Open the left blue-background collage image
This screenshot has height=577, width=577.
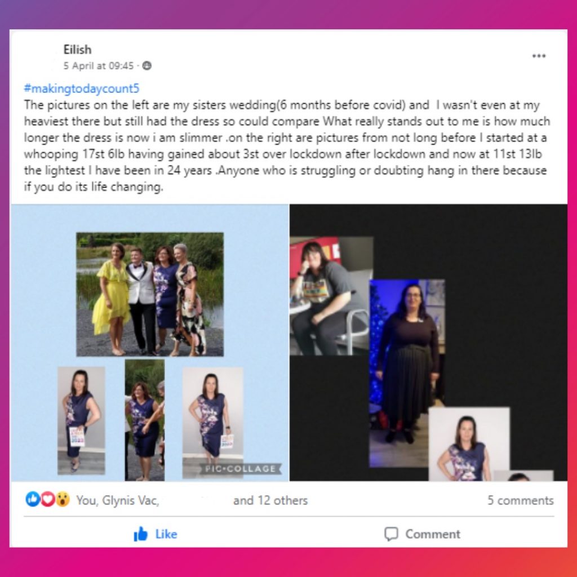click(x=150, y=342)
